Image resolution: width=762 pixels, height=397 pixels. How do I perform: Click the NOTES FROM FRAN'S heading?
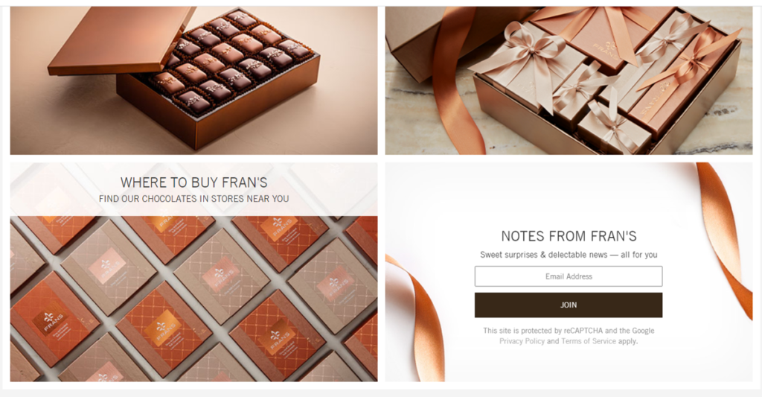[569, 236]
